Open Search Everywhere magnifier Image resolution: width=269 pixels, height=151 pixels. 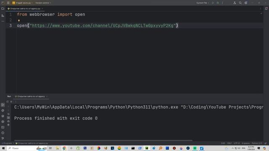click(x=240, y=3)
